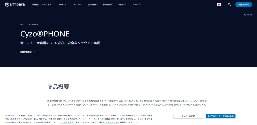The image size is (257, 125).
Task: Go to ホーム breadcrumb link
Action: (22, 25)
